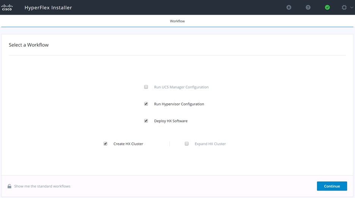355x198 pixels.
Task: Click the Run Hypervisor Configuration label
Action: (x=179, y=104)
